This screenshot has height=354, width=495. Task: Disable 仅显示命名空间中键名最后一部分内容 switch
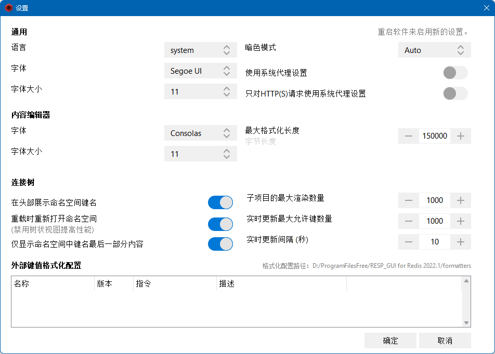(220, 244)
